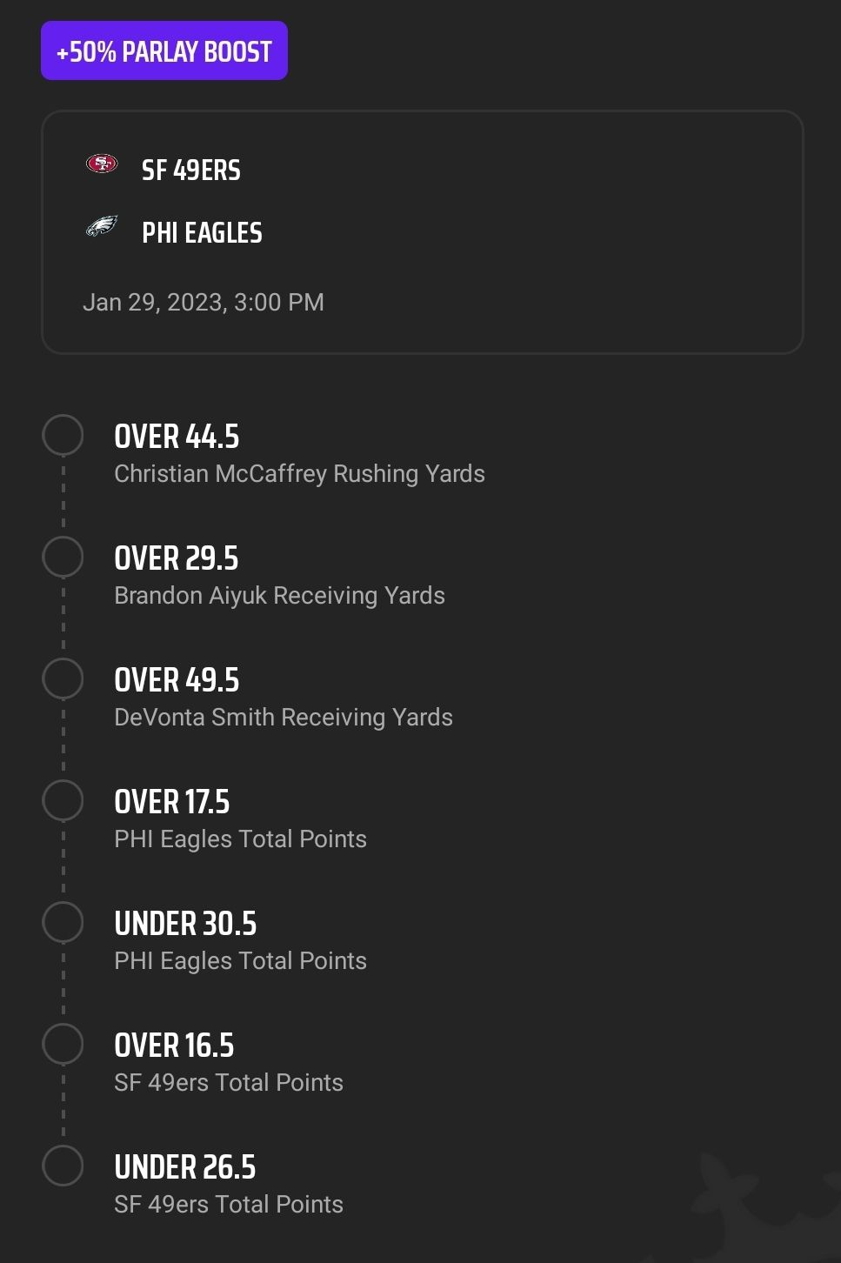
Task: Toggle the Eagles Over 17.5 points circle
Action: pyautogui.click(x=63, y=800)
